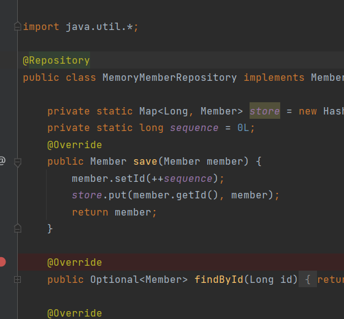Viewport: 344px width, 319px height.
Task: Click the @Override above the save method
Action: click(75, 145)
